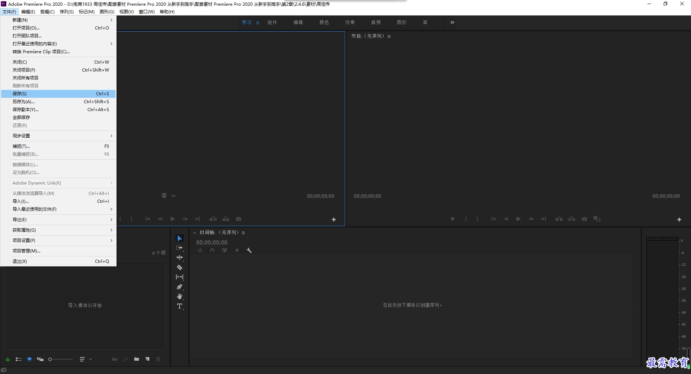Open Program Monitor button editor plus
The image size is (691, 374).
pyautogui.click(x=679, y=219)
